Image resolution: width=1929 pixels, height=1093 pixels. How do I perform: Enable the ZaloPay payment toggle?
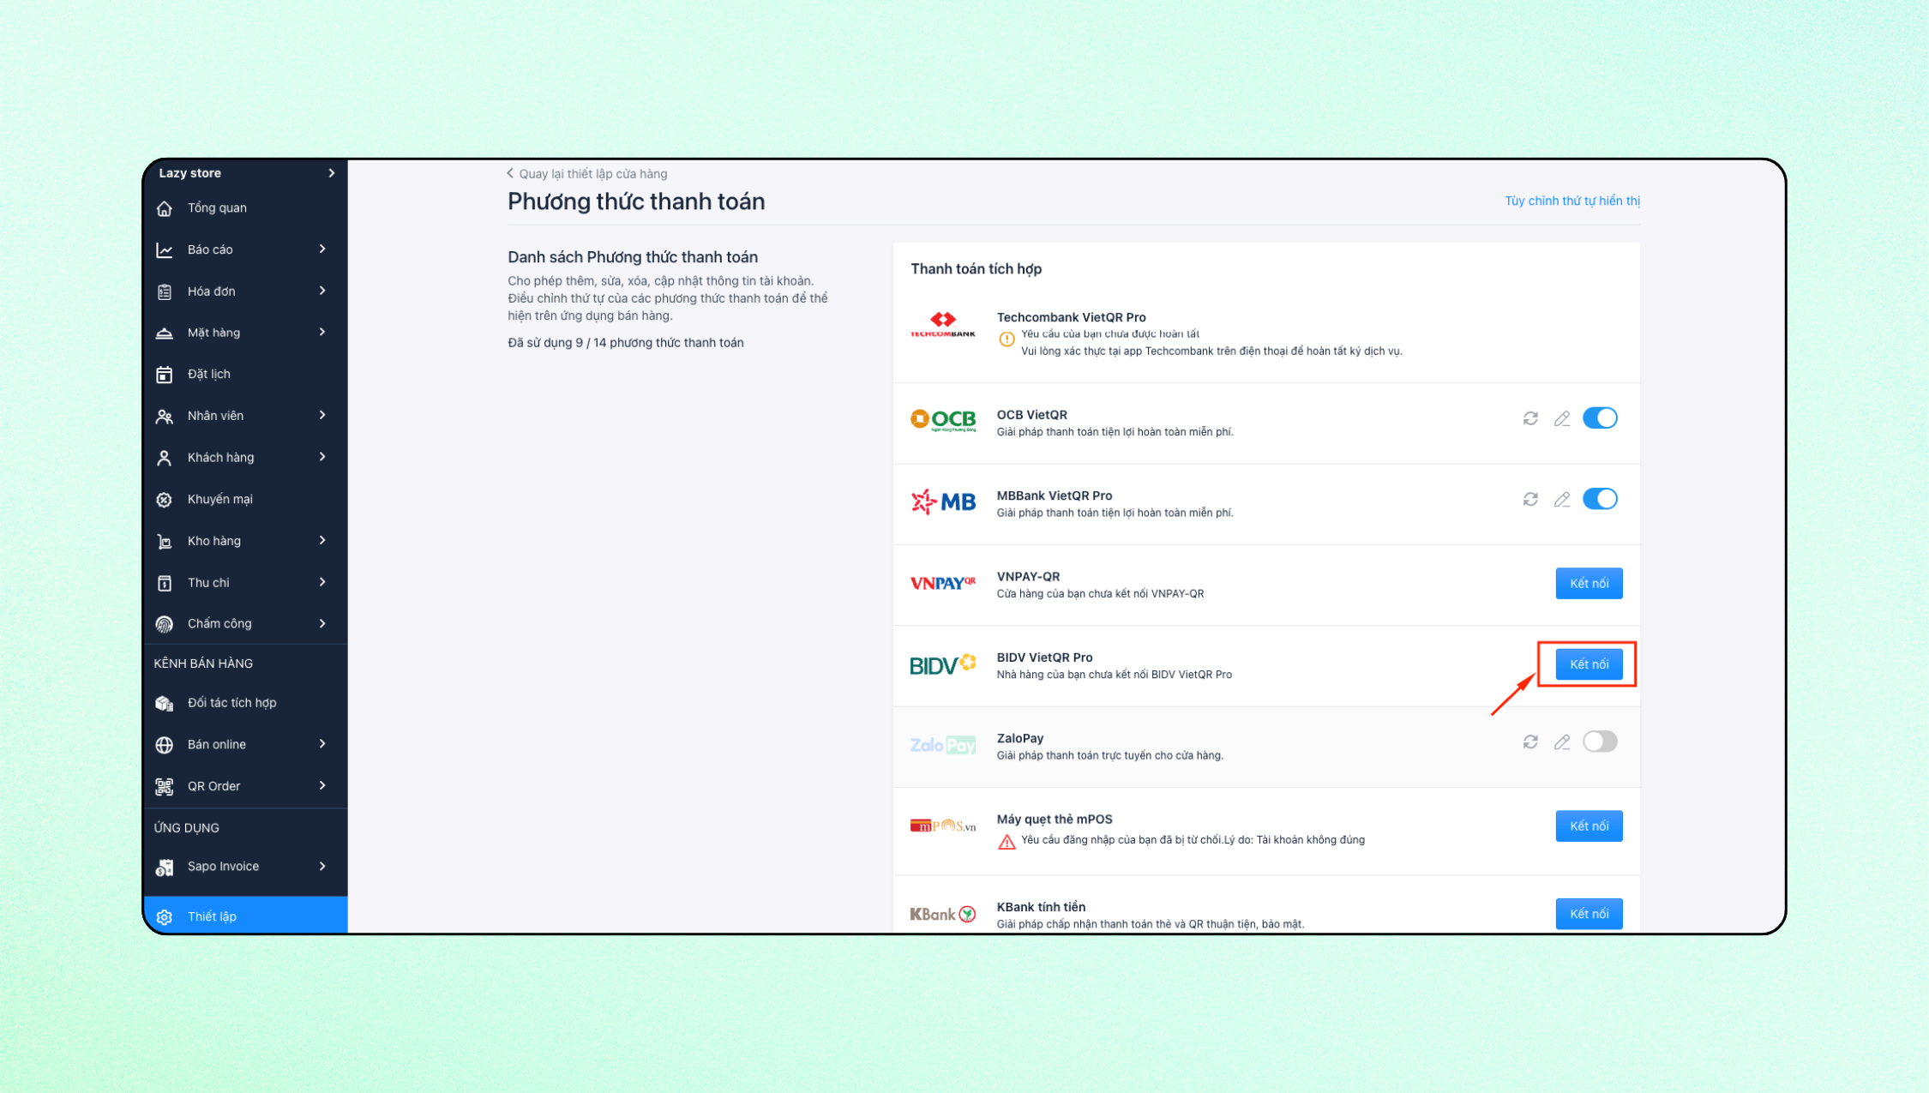(x=1600, y=742)
